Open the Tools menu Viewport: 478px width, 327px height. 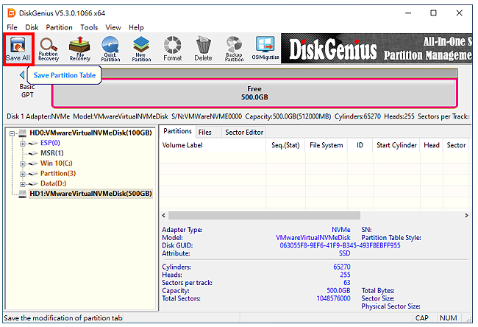point(89,27)
